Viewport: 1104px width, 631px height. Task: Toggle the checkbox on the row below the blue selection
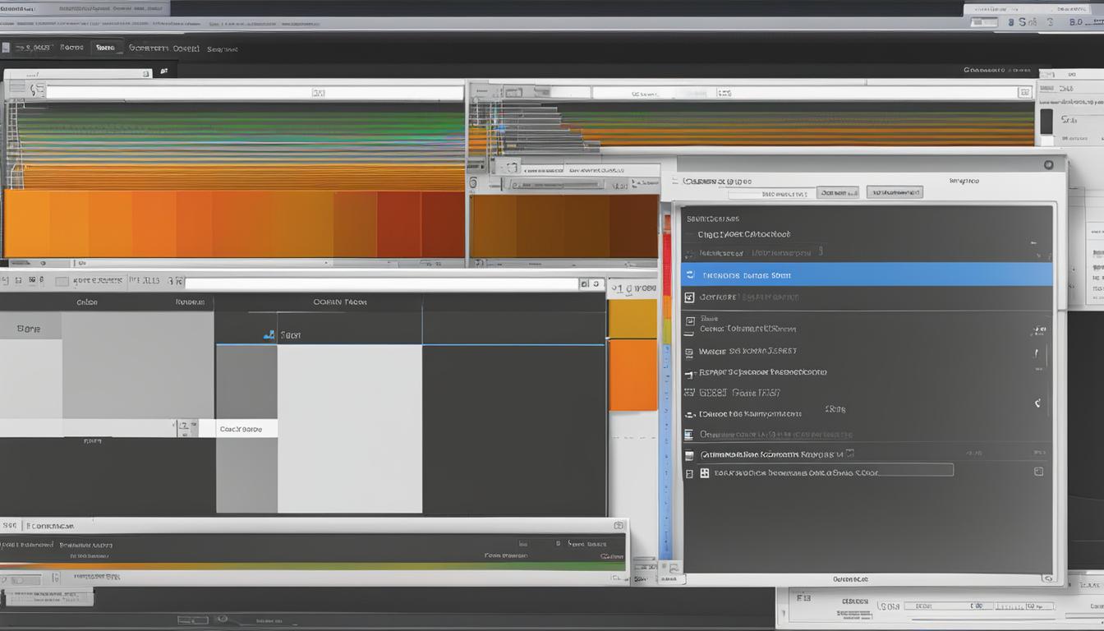[x=689, y=297]
